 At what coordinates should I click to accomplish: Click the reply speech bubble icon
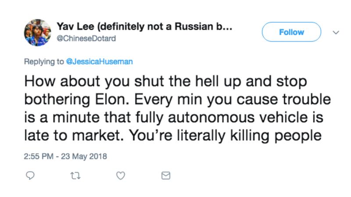click(x=30, y=176)
